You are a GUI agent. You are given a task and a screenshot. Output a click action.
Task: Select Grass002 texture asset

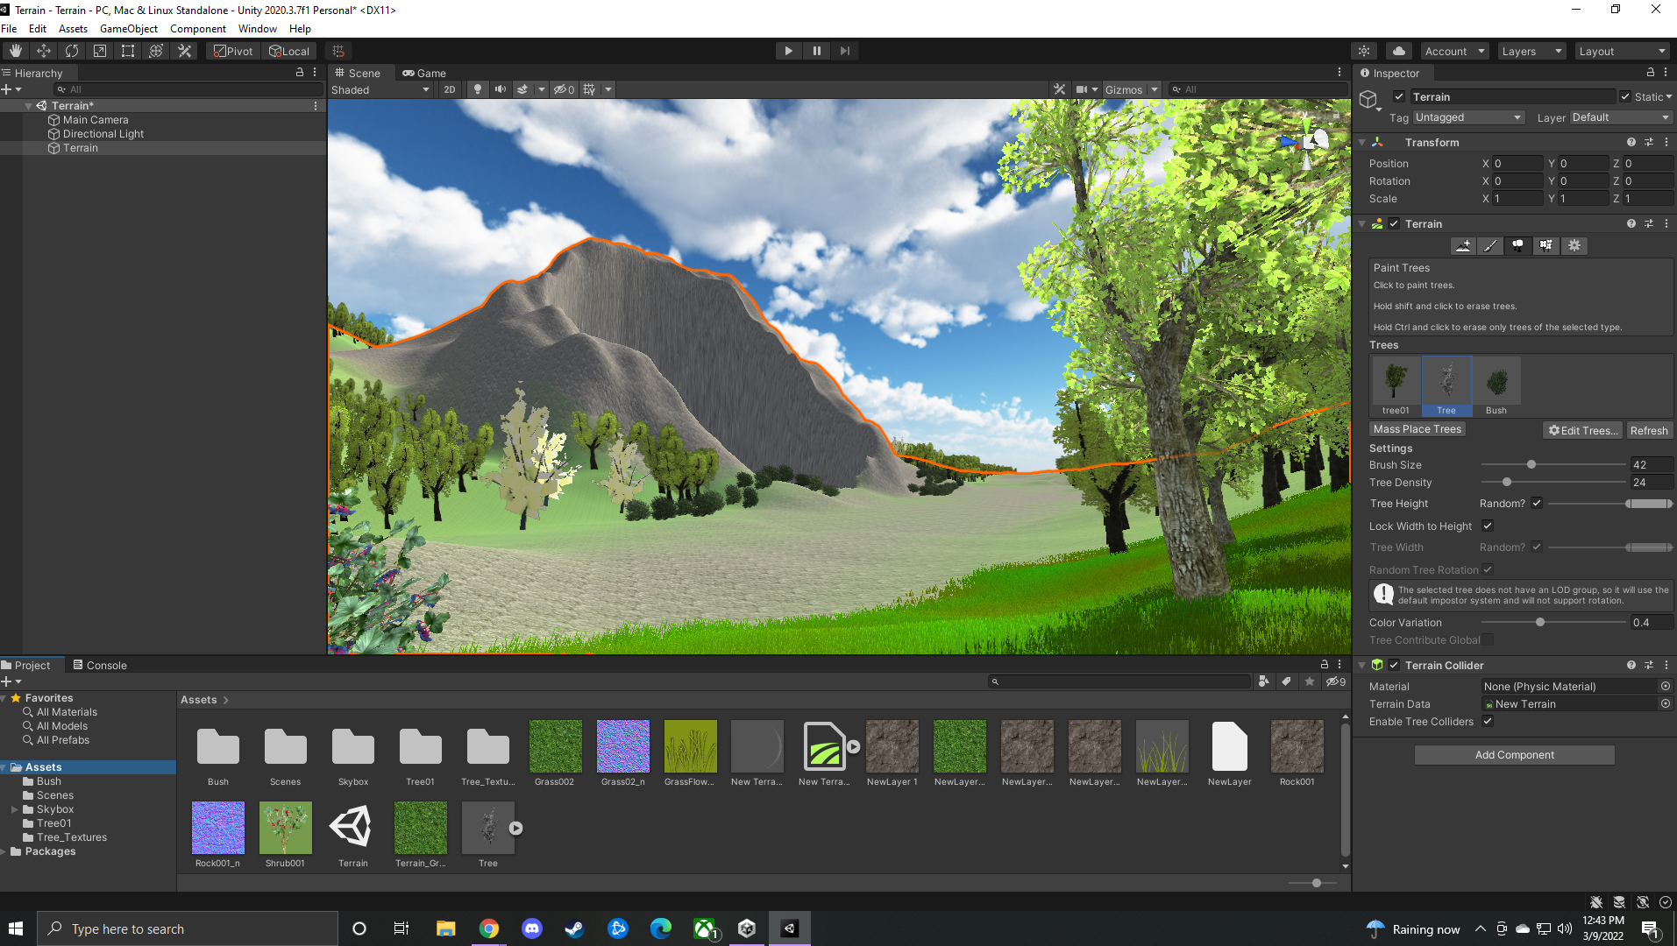[555, 753]
